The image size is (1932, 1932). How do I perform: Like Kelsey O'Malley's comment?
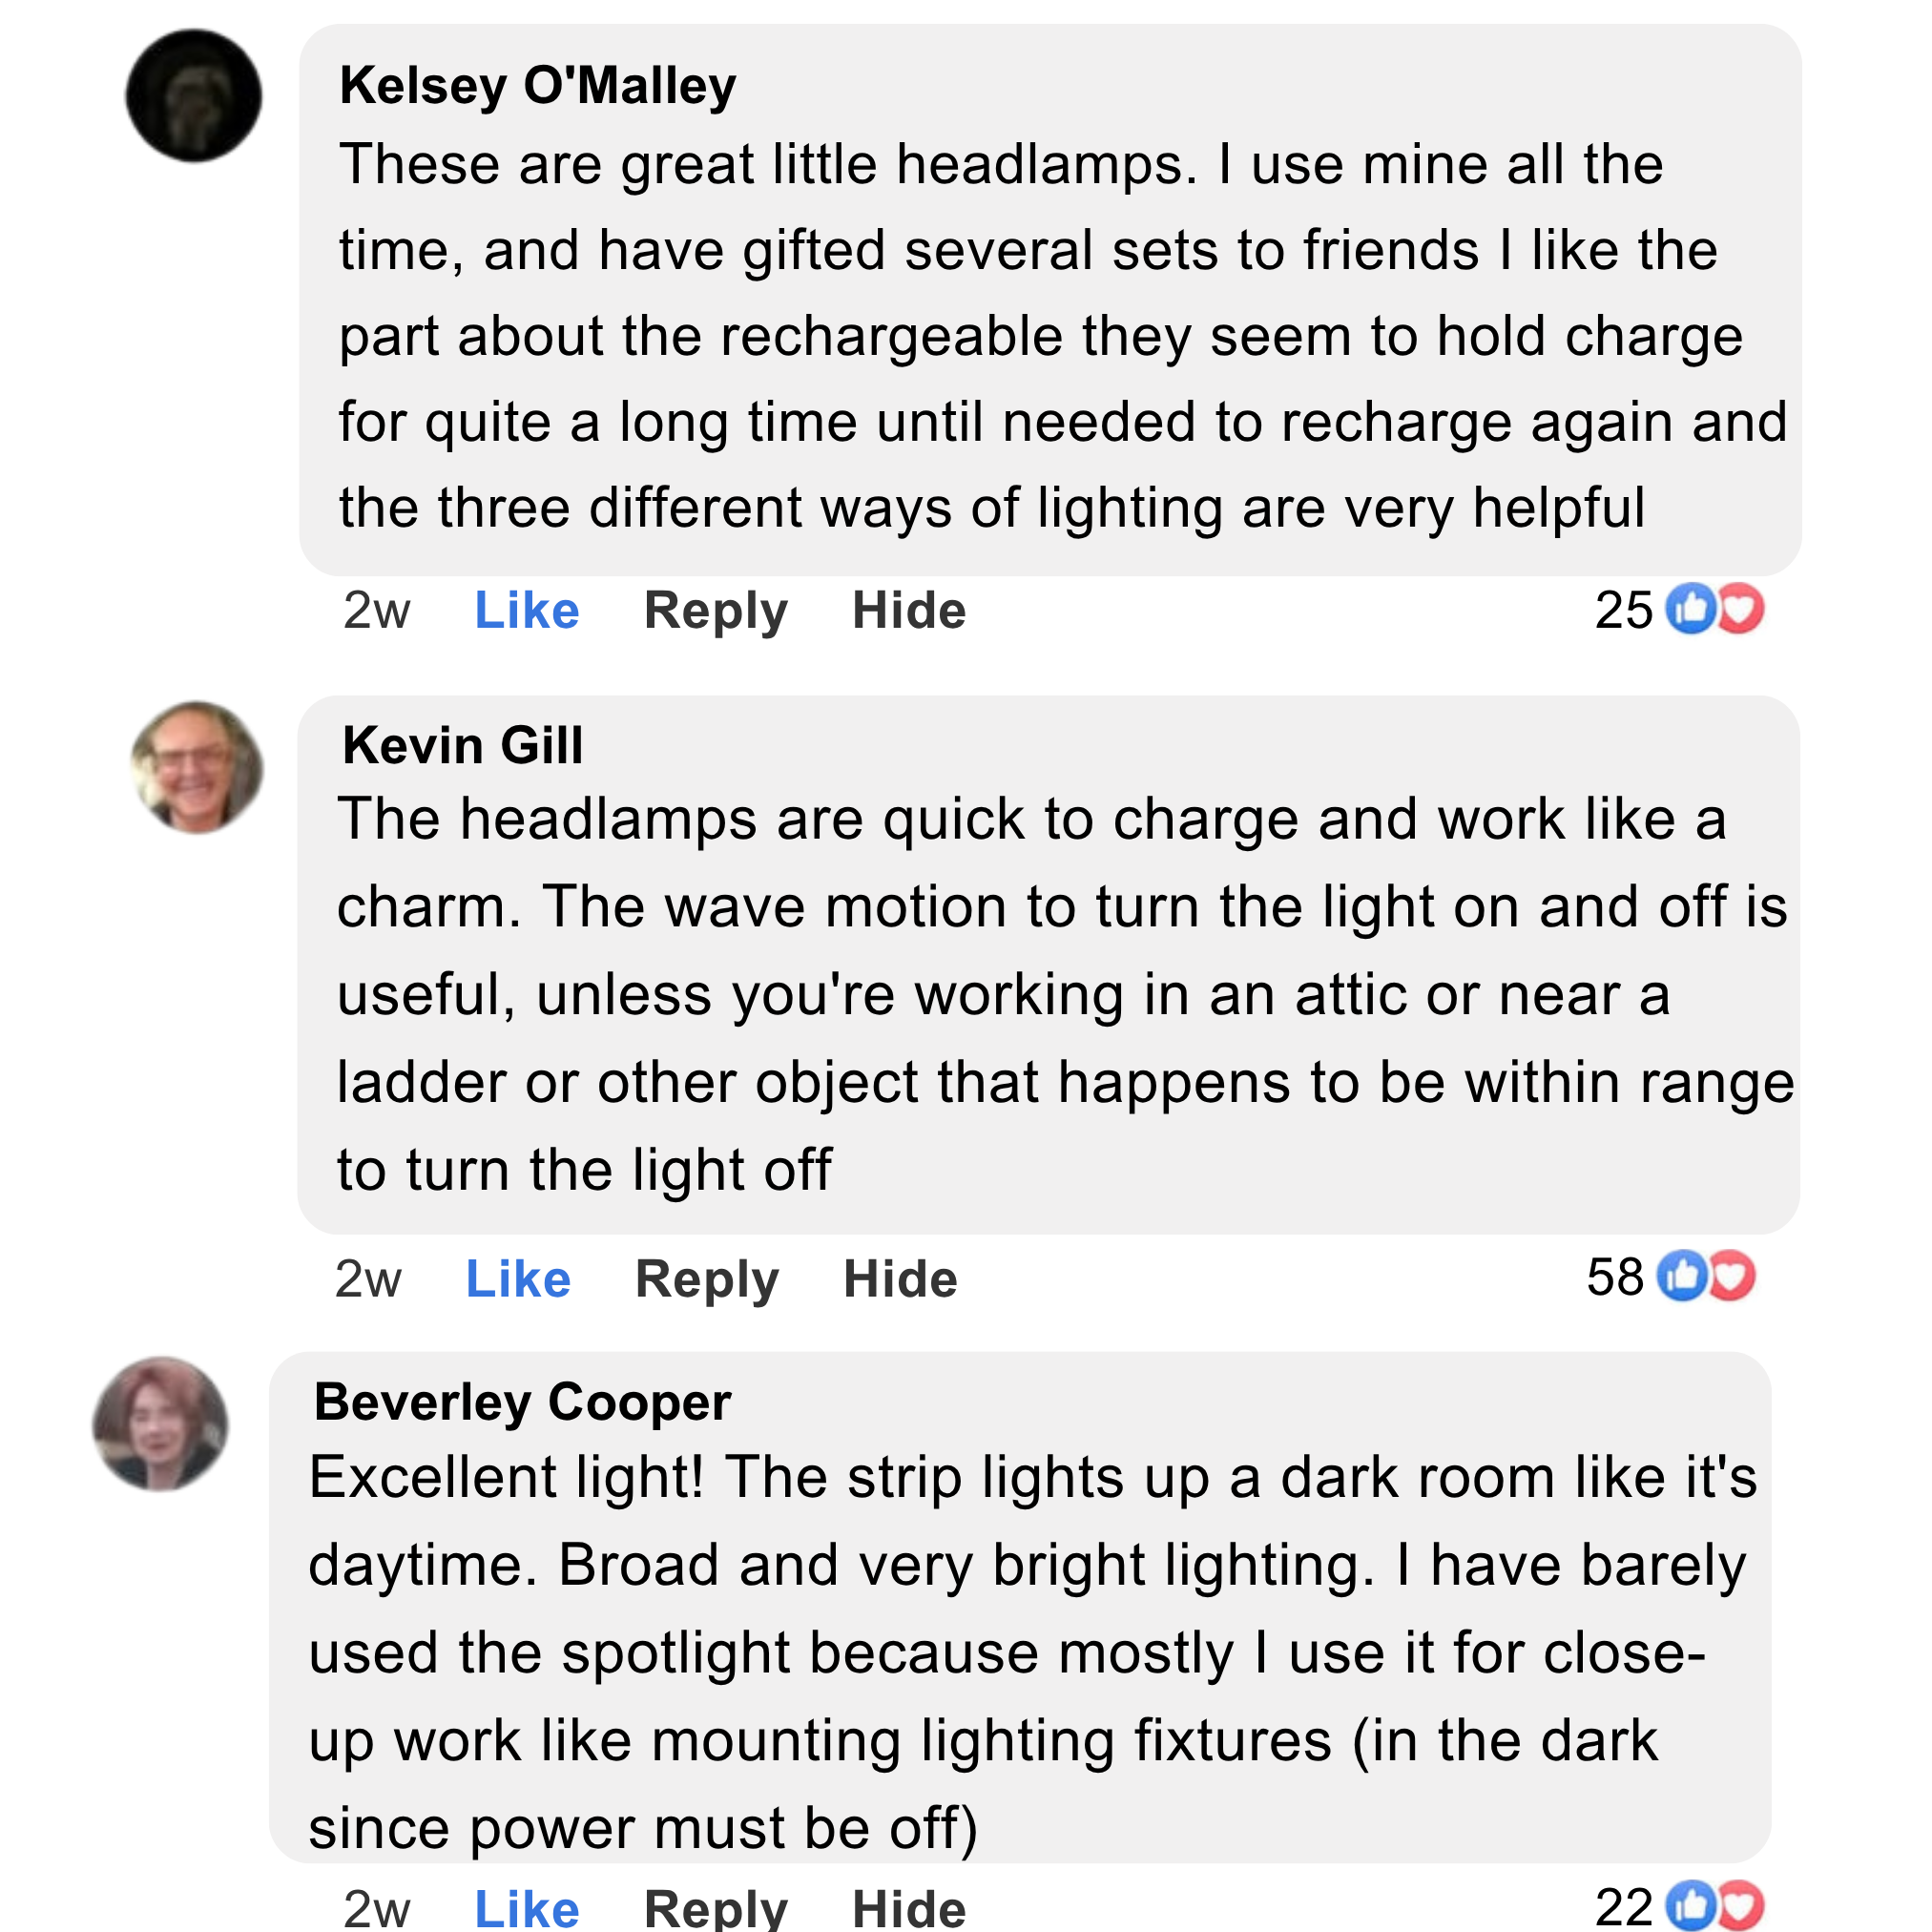tap(526, 610)
